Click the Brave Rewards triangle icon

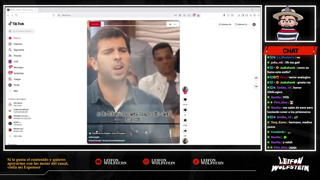tap(198, 15)
